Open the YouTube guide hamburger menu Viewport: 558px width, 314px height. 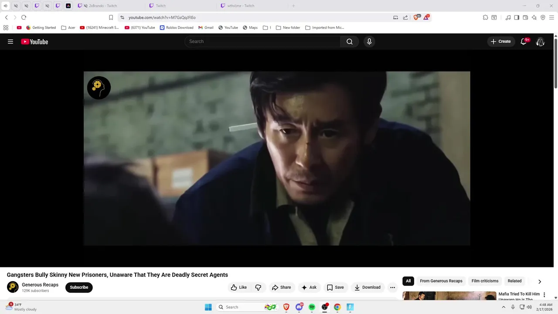point(10,41)
